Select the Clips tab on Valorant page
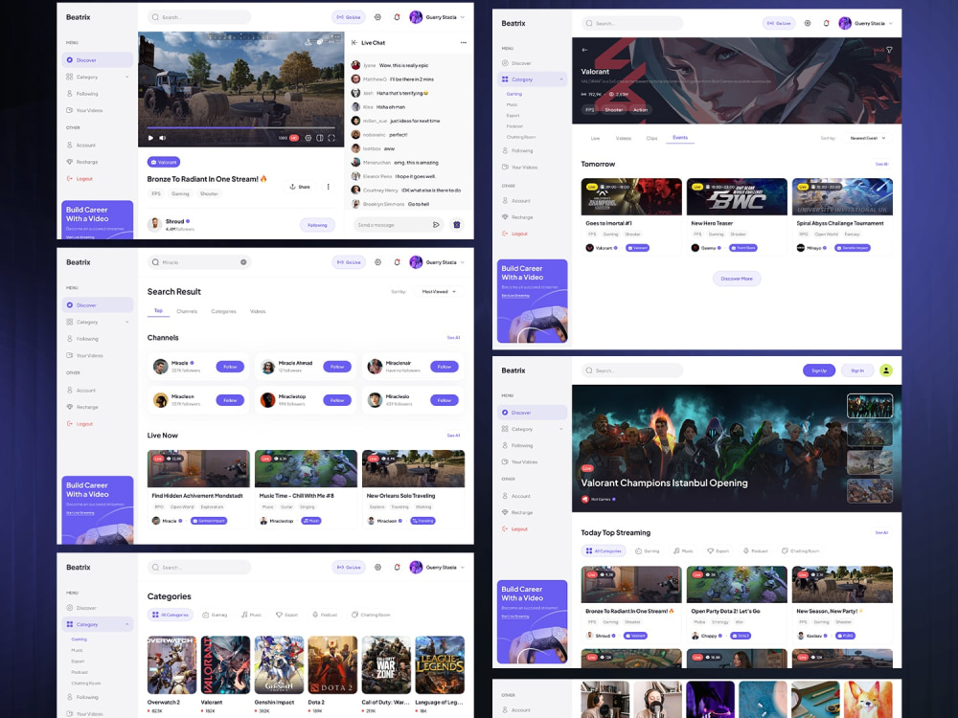This screenshot has width=958, height=718. point(651,138)
